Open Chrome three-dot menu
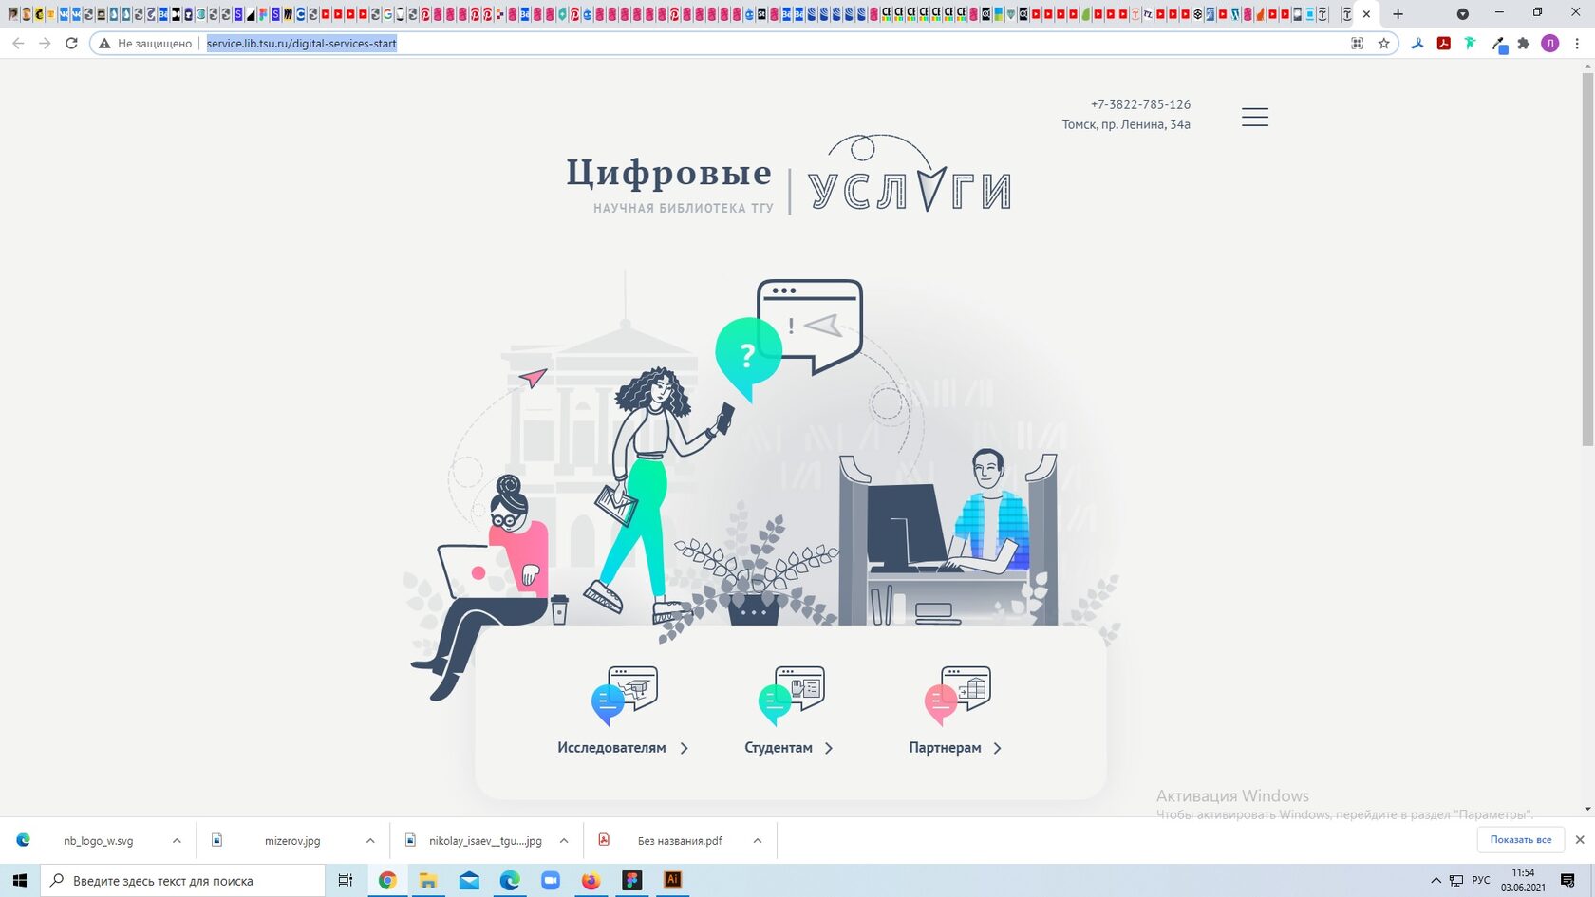This screenshot has width=1595, height=897. pos(1577,43)
